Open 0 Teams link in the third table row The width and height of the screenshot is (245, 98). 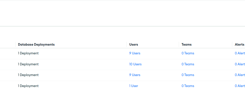188,75
